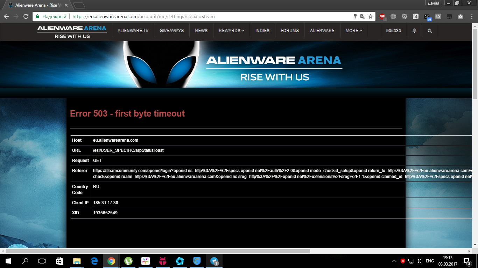
Task: Open the translate page icon in address bar
Action: (x=363, y=16)
